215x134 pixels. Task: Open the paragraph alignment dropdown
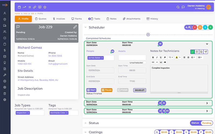tap(193, 57)
